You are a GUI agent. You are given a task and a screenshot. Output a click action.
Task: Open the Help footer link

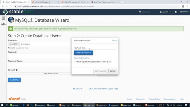[181, 99]
